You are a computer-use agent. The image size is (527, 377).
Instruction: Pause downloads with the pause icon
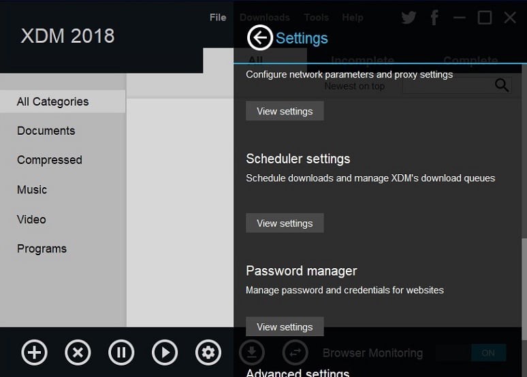[121, 353]
